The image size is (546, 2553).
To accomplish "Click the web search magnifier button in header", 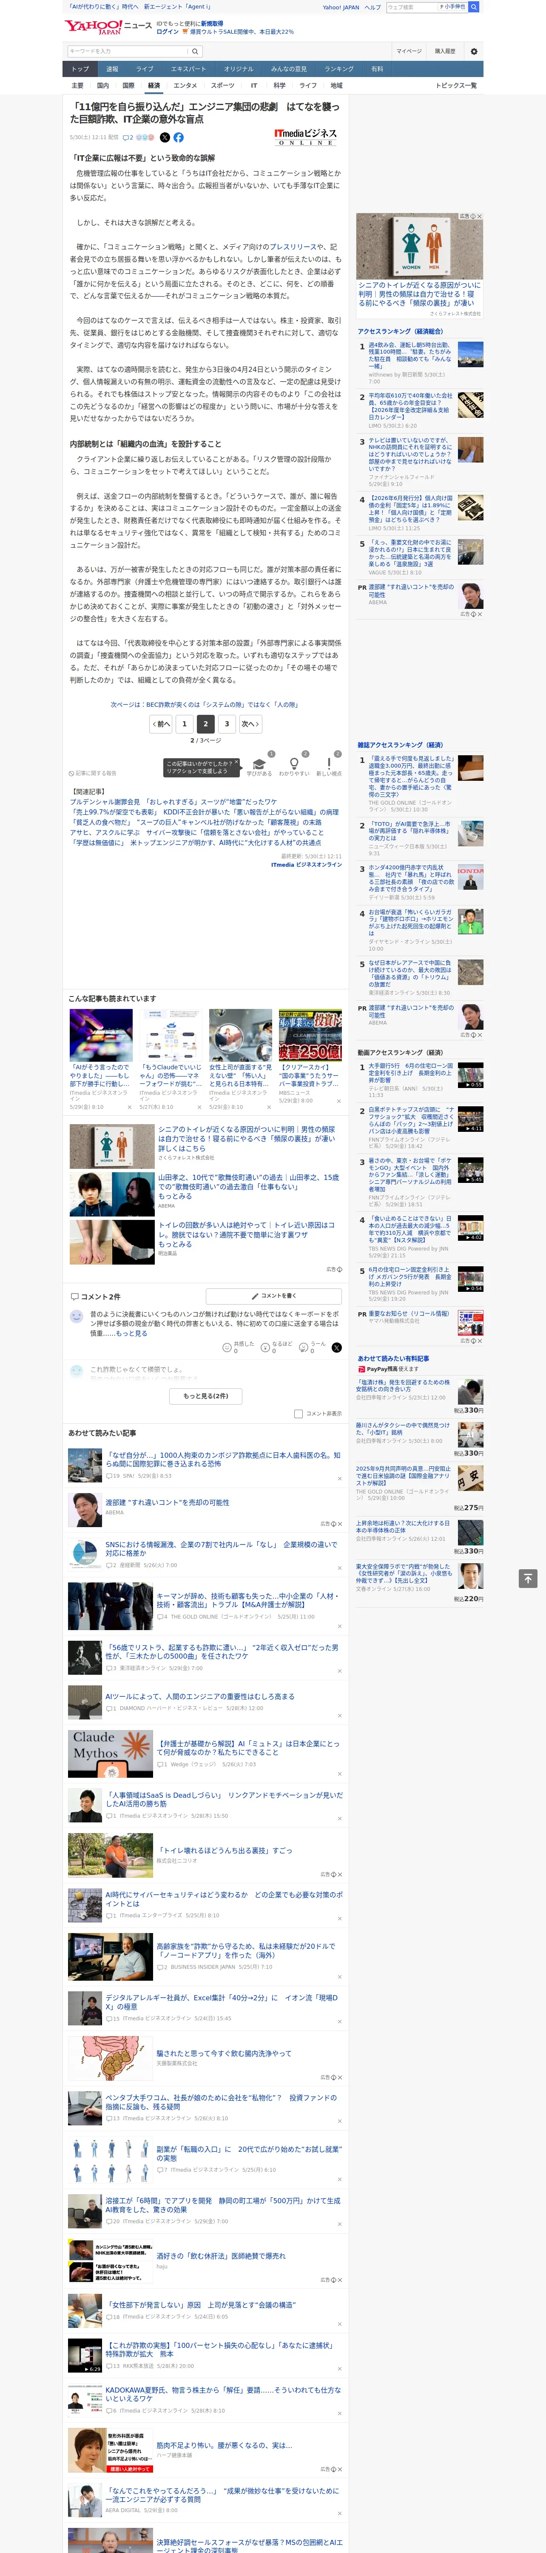I will (474, 7).
